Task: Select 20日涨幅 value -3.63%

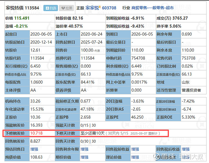Action: [138, 101]
